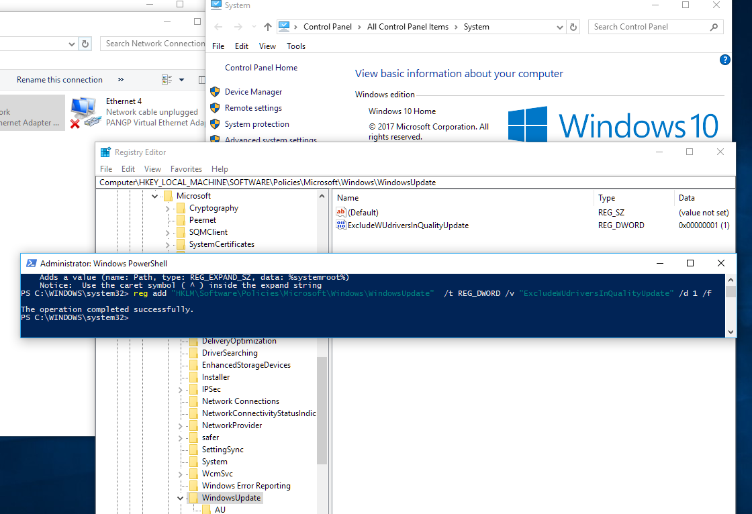The width and height of the screenshot is (752, 514).
Task: Go to Control Panel Home
Action: pyautogui.click(x=261, y=68)
